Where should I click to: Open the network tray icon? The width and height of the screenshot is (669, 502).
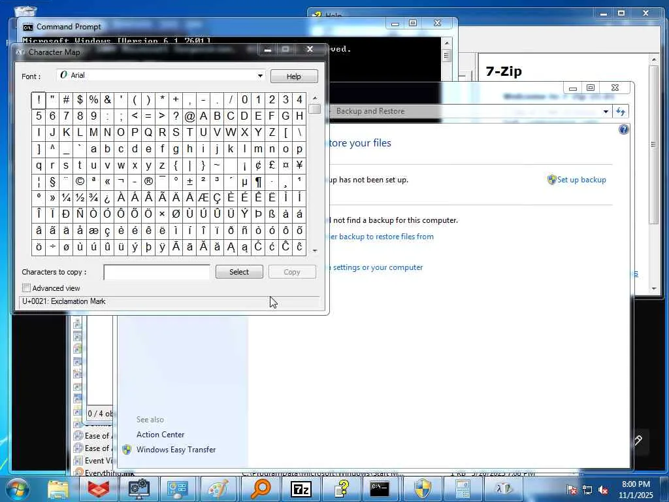[587, 490]
